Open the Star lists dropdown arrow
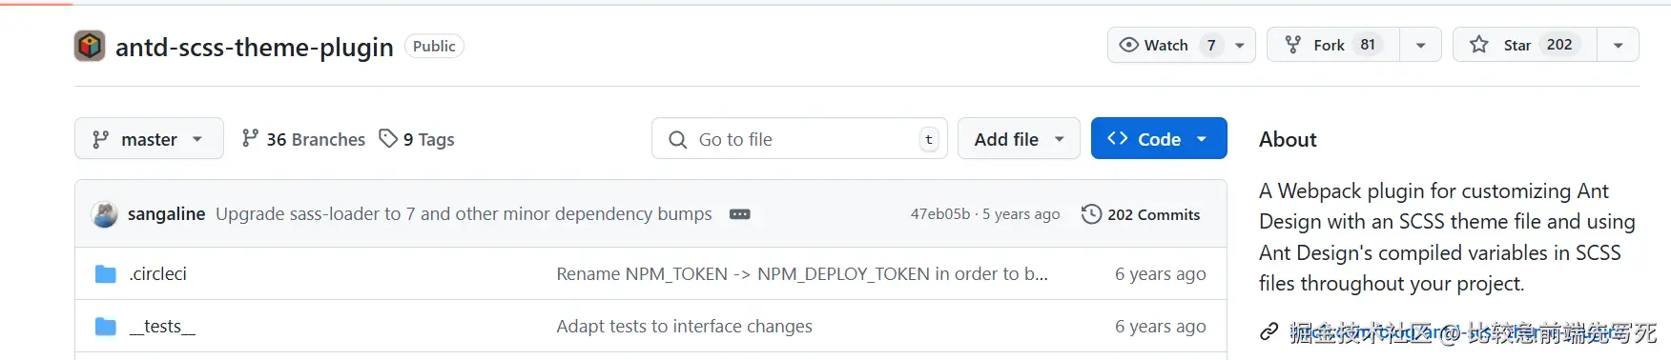 (1619, 45)
